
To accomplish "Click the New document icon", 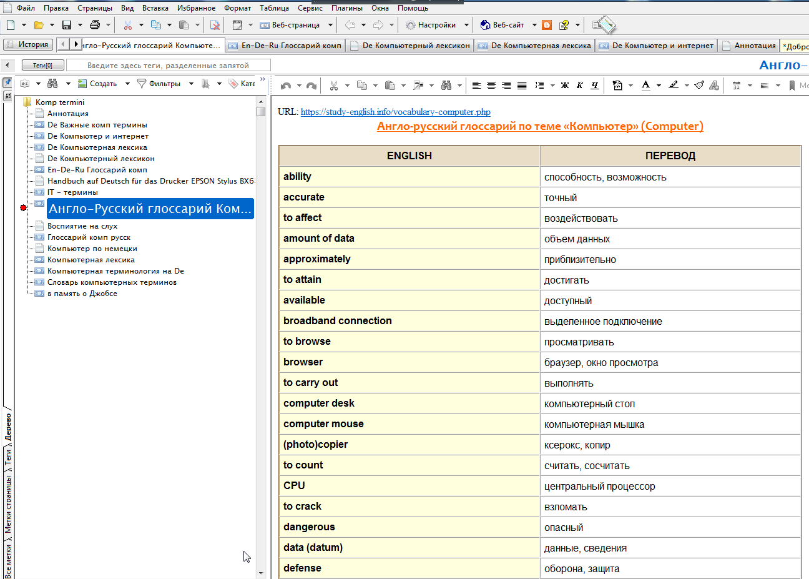I will 11,25.
